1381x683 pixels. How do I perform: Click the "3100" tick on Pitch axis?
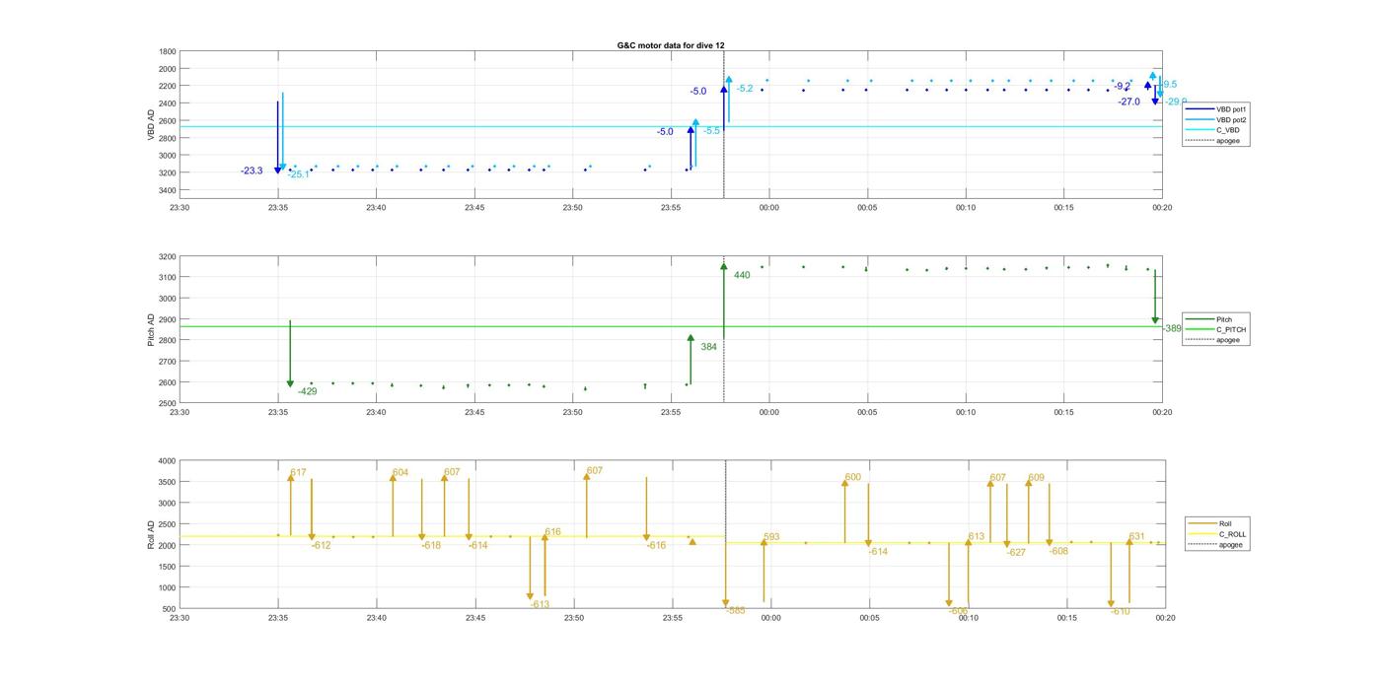[168, 278]
